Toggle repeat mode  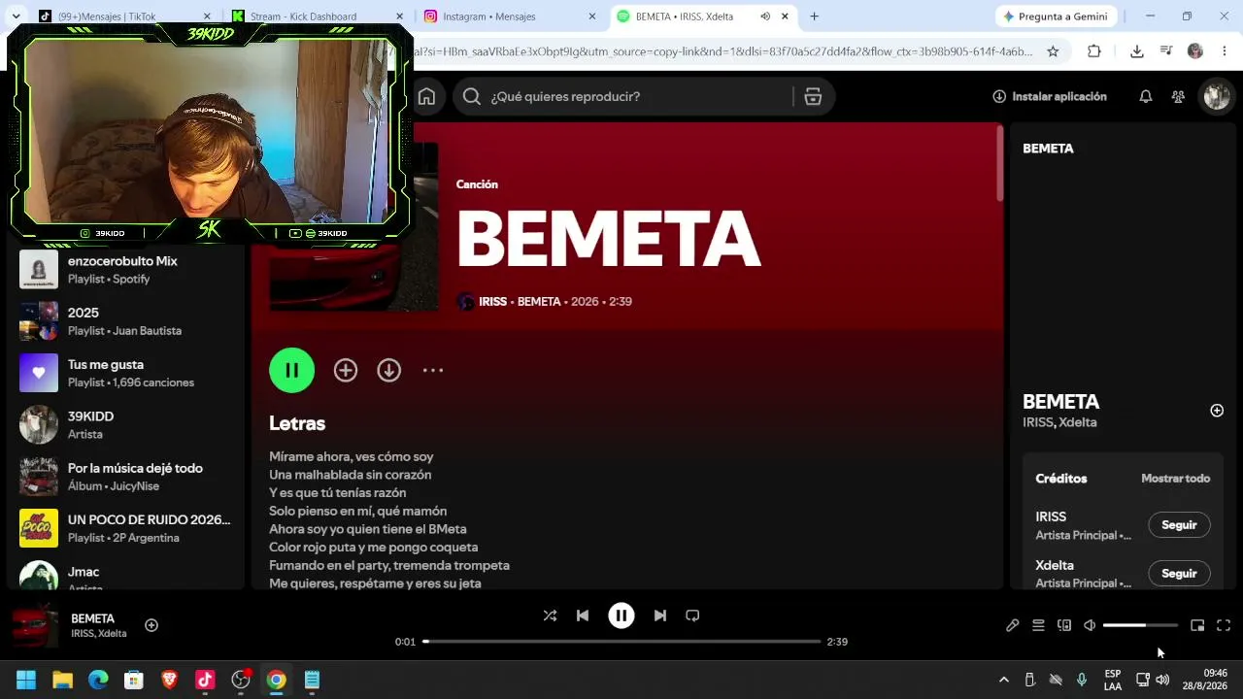(x=692, y=616)
